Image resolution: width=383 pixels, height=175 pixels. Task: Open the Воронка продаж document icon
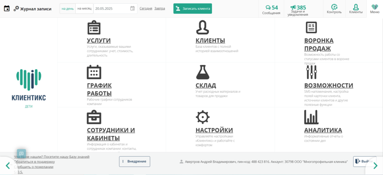[311, 28]
